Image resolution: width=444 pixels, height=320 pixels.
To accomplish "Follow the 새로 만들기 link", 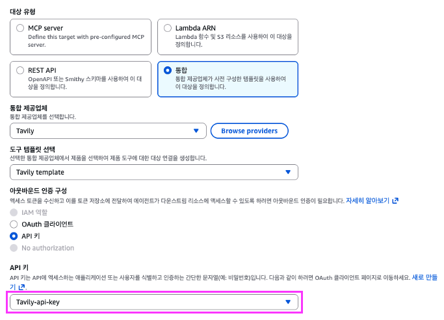I will pyautogui.click(x=426, y=278).
